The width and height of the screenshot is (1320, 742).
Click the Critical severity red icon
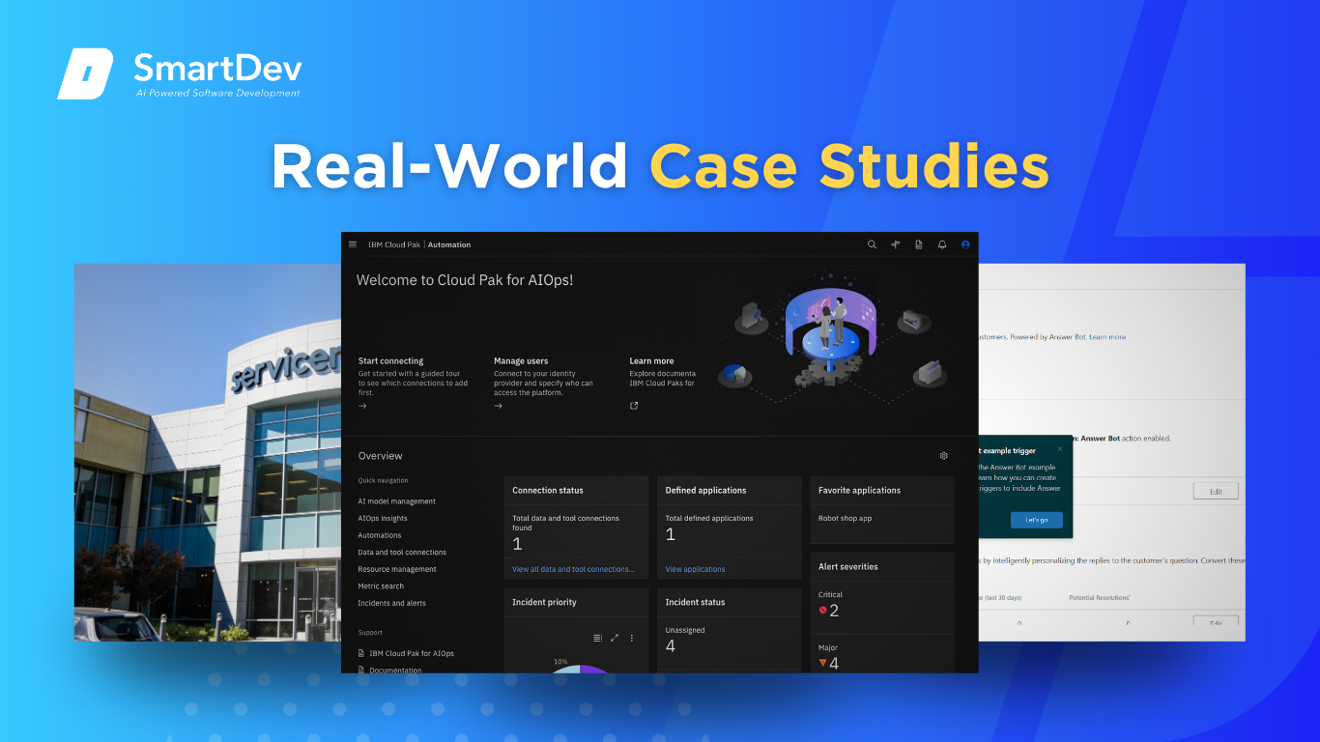823,611
